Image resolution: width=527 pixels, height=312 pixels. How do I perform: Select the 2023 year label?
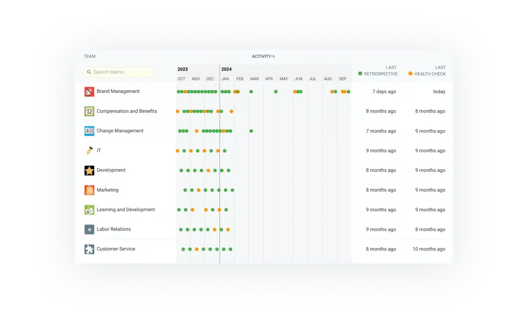click(182, 69)
